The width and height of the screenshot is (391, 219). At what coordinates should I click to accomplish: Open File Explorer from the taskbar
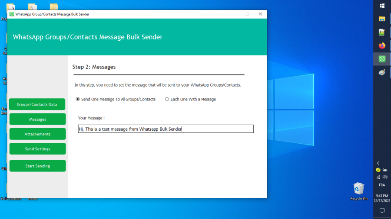click(x=382, y=19)
